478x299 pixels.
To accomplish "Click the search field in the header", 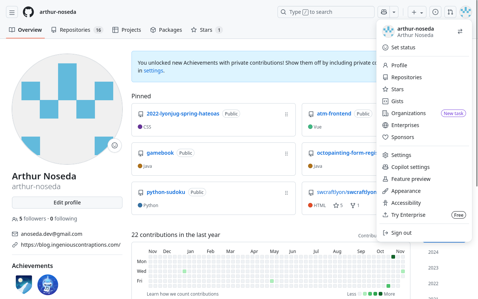I will point(326,12).
